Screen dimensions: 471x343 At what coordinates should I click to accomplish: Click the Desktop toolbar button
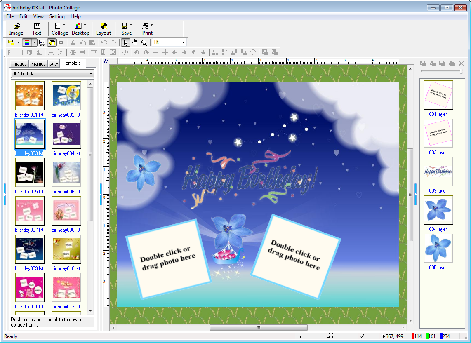(x=80, y=29)
